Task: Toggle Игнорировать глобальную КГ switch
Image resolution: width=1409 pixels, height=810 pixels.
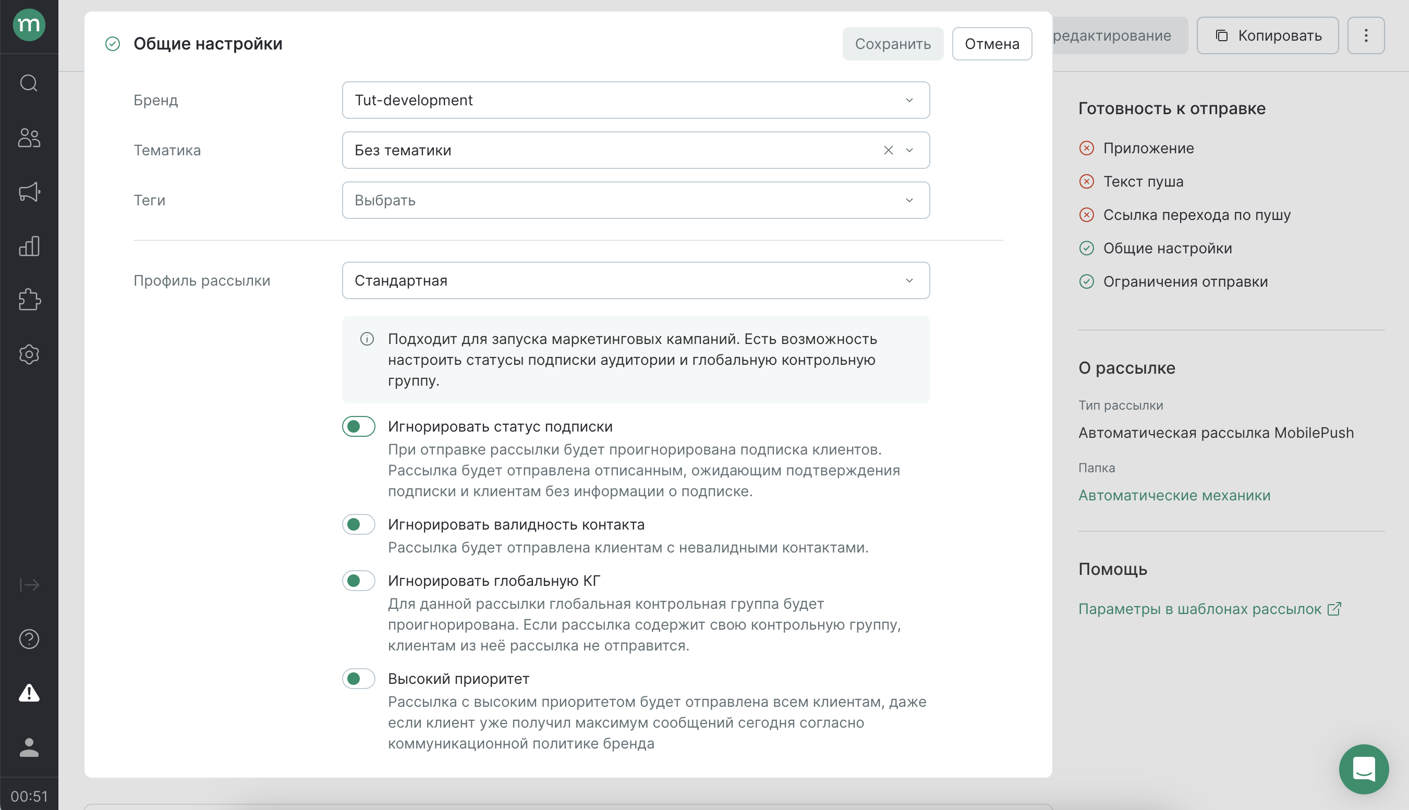Action: click(x=358, y=581)
